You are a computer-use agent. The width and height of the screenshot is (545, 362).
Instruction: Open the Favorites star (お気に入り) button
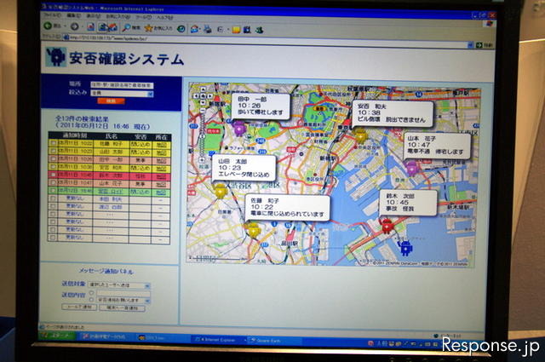click(158, 28)
